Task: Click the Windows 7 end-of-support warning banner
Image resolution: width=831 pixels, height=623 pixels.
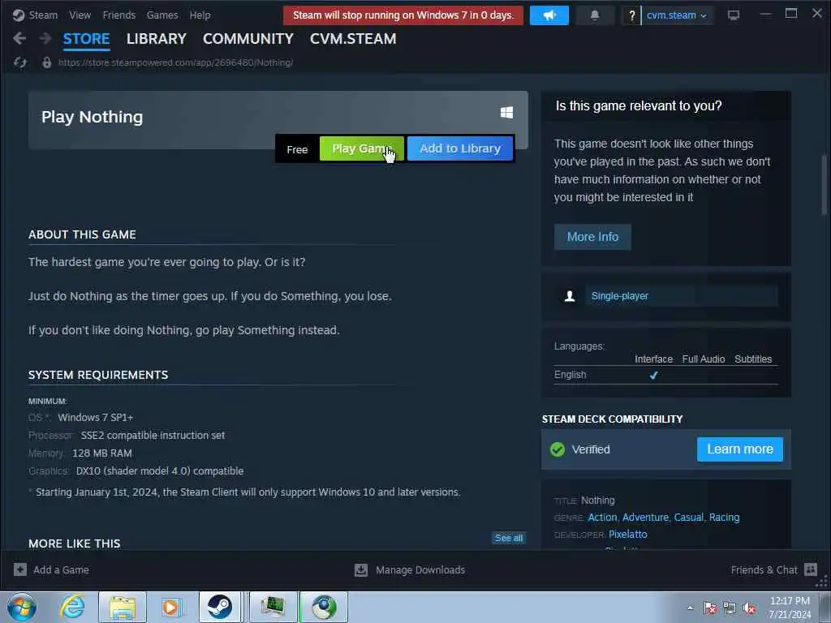Action: [x=403, y=15]
